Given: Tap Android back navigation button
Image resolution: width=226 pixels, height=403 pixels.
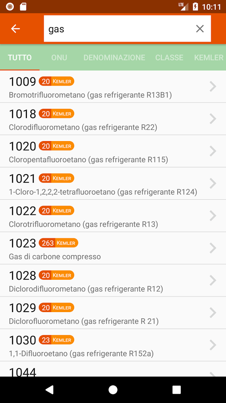Looking at the screenshot, I should pyautogui.click(x=50, y=390).
